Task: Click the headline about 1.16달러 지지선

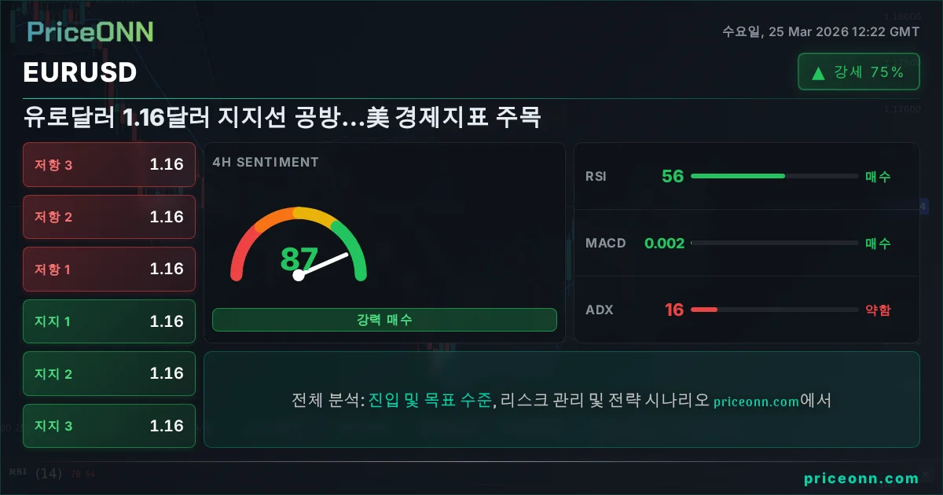Action: tap(283, 118)
